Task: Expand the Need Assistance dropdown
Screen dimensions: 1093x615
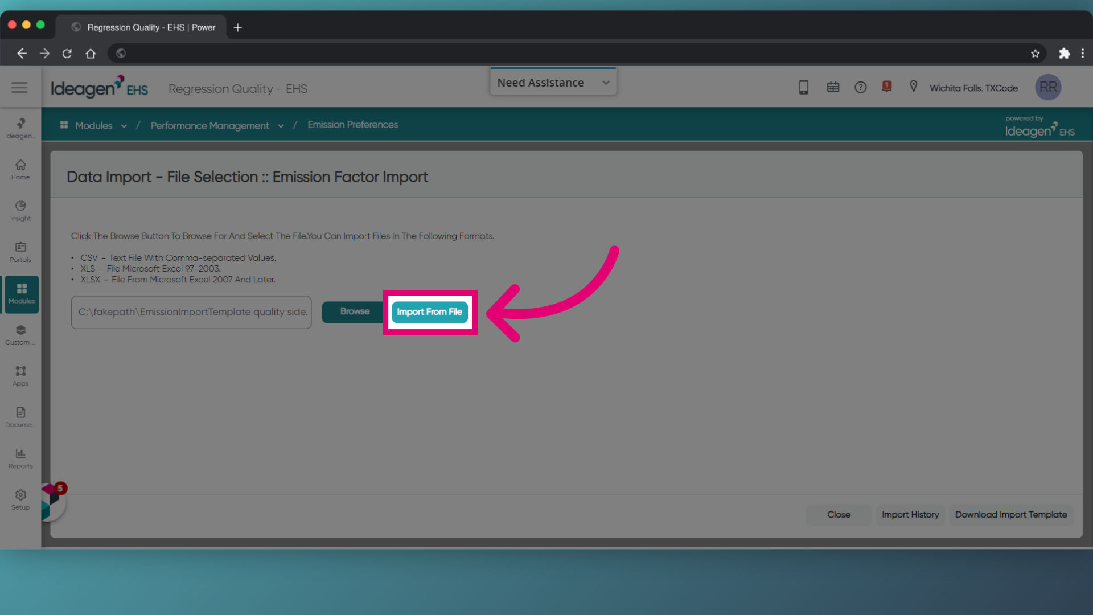Action: tap(553, 83)
